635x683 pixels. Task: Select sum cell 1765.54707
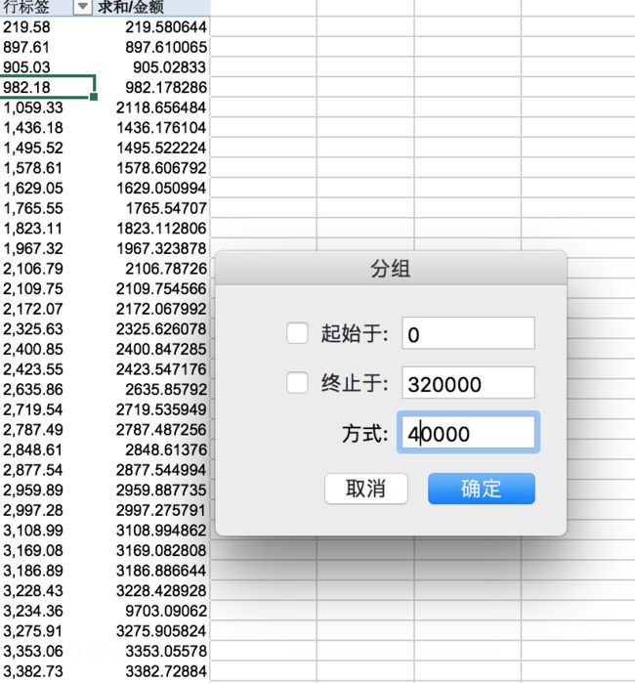tap(152, 208)
